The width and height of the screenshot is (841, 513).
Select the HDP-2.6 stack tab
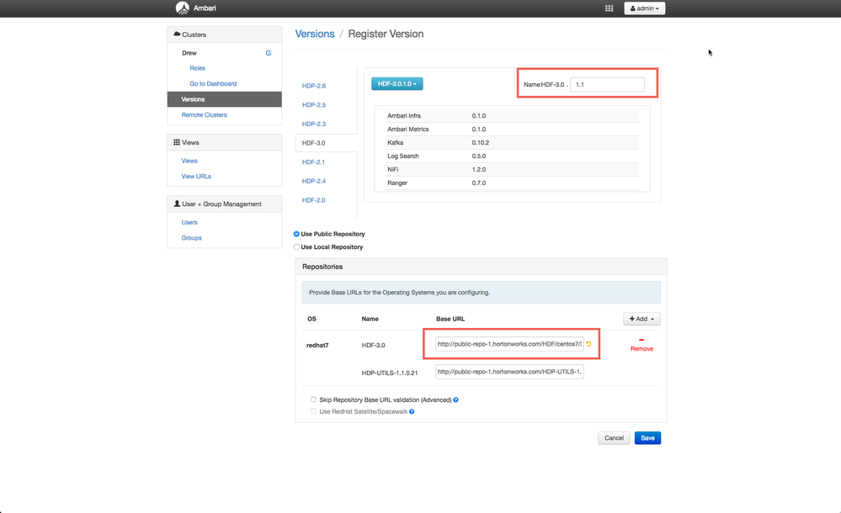pyautogui.click(x=314, y=86)
